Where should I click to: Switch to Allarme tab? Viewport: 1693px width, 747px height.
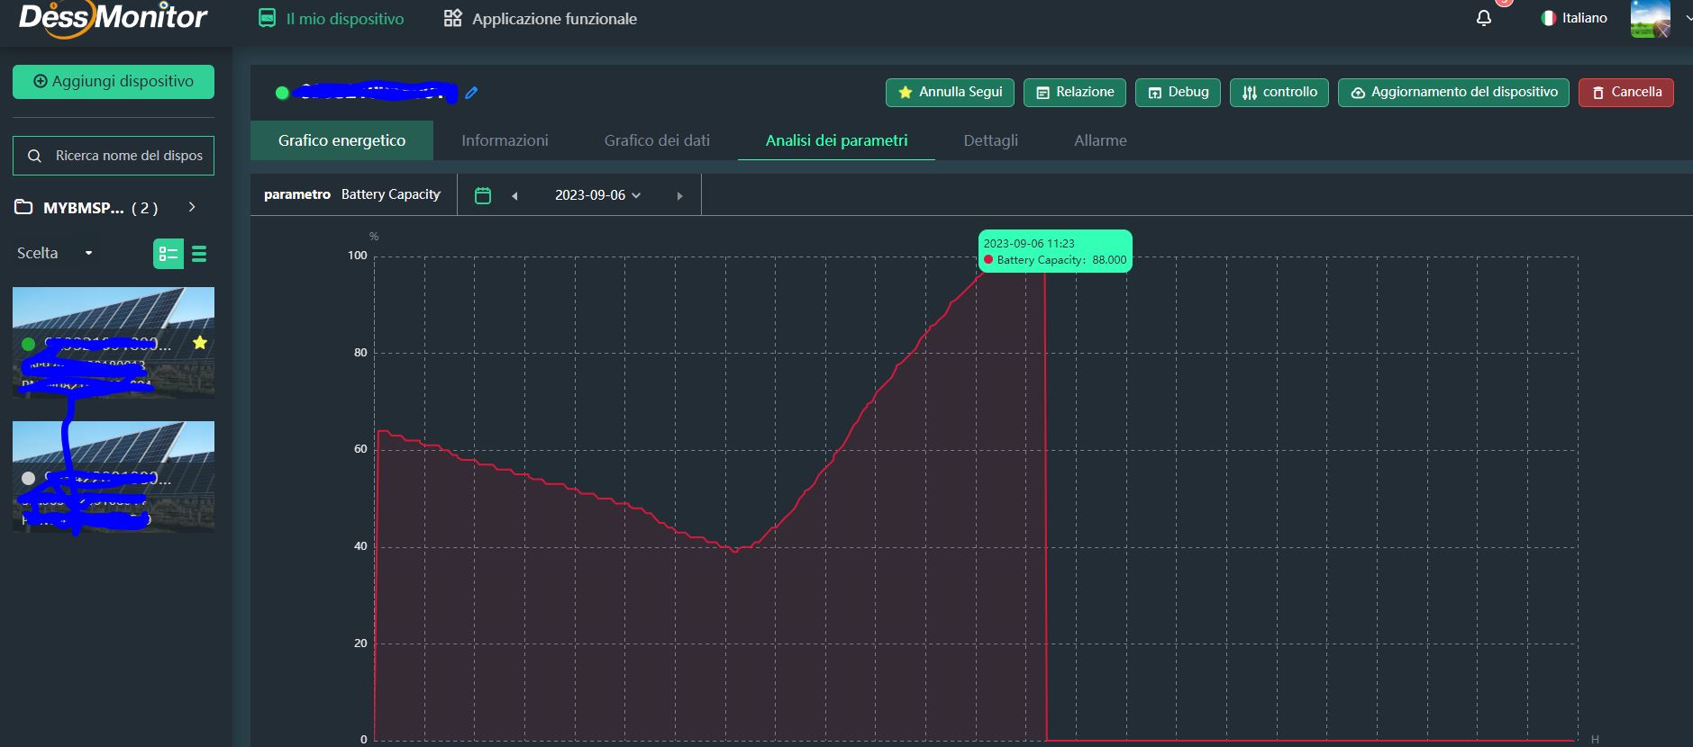[1100, 140]
